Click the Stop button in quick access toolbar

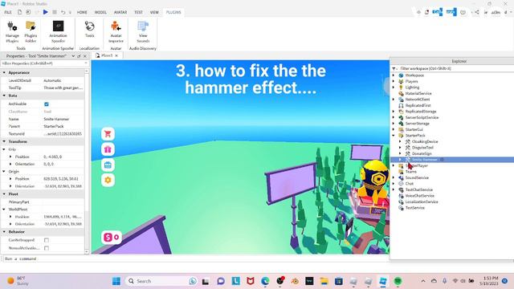55,12
